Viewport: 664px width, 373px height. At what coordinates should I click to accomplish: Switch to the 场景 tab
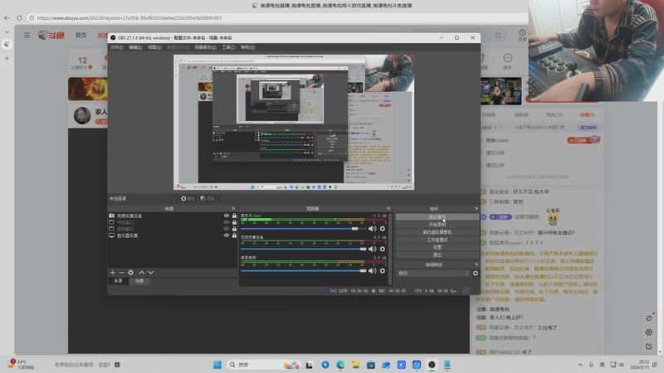[x=139, y=281]
